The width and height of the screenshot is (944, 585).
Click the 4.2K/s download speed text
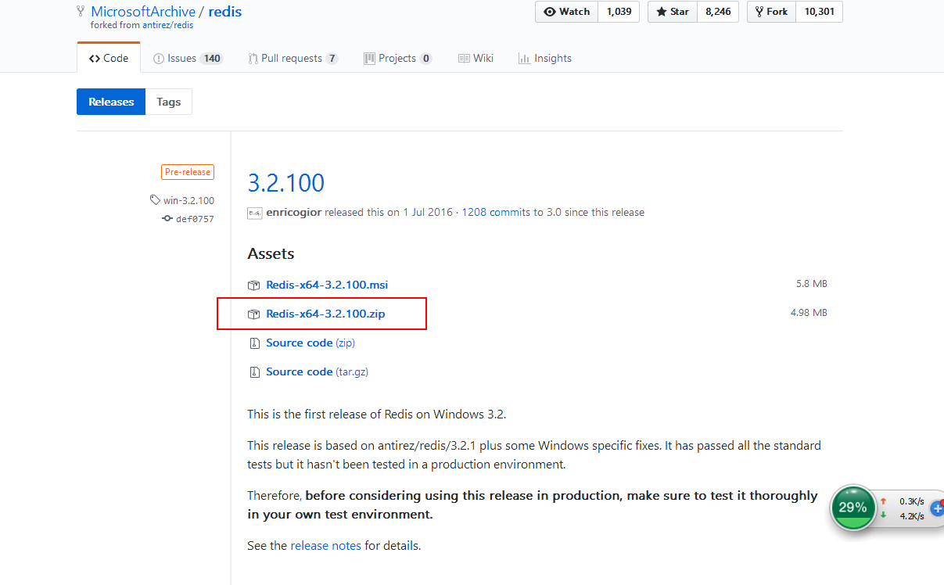pos(912,515)
